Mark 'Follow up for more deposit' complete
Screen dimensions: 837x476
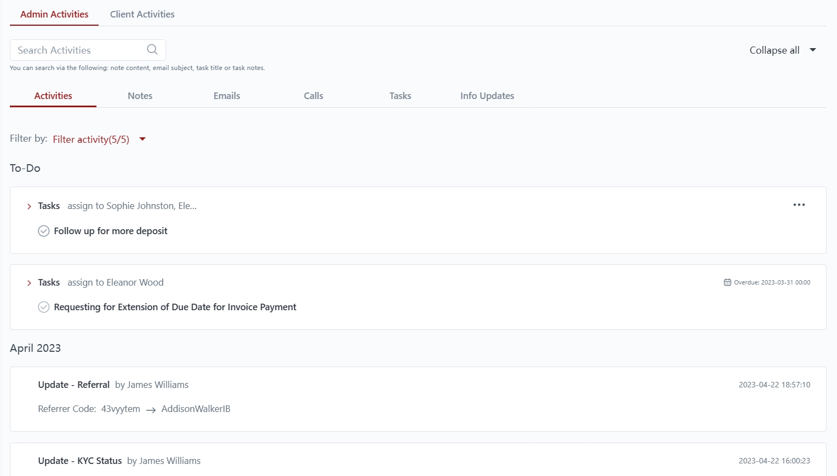click(x=44, y=231)
